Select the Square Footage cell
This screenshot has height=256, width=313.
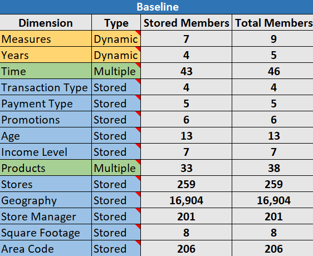[46, 233]
